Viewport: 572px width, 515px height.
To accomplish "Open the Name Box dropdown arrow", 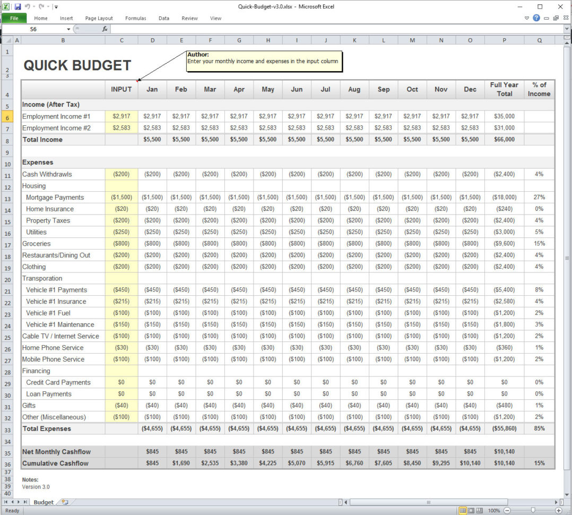I will click(68, 29).
